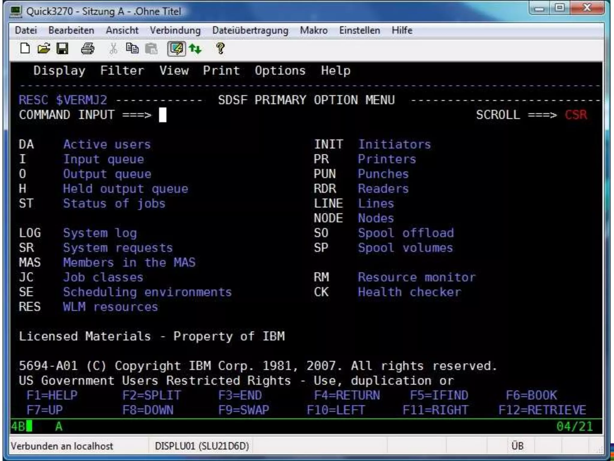Click the F3=END function key label
Screen dimensions: 614x461
tap(240, 395)
